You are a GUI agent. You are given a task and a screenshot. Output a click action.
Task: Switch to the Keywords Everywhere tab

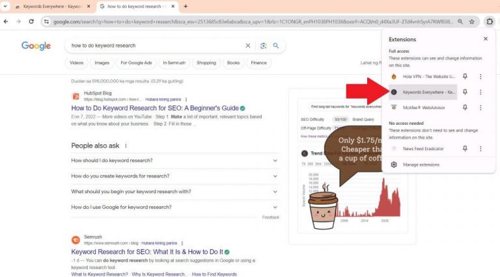pos(53,7)
